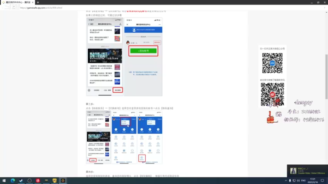Click the green add account button image
This screenshot has width=328, height=184.
click(x=143, y=51)
